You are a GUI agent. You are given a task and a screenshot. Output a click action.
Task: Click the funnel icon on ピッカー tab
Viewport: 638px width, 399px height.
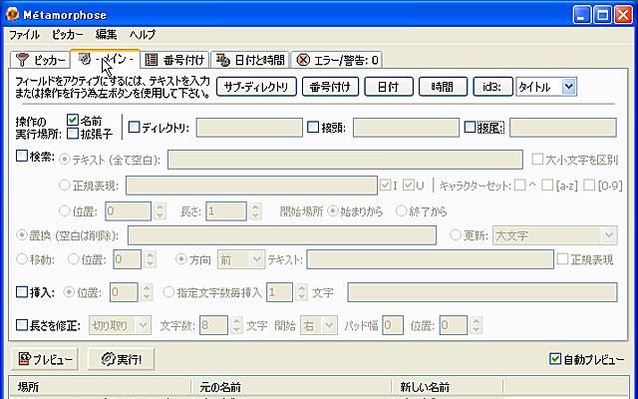coord(22,60)
